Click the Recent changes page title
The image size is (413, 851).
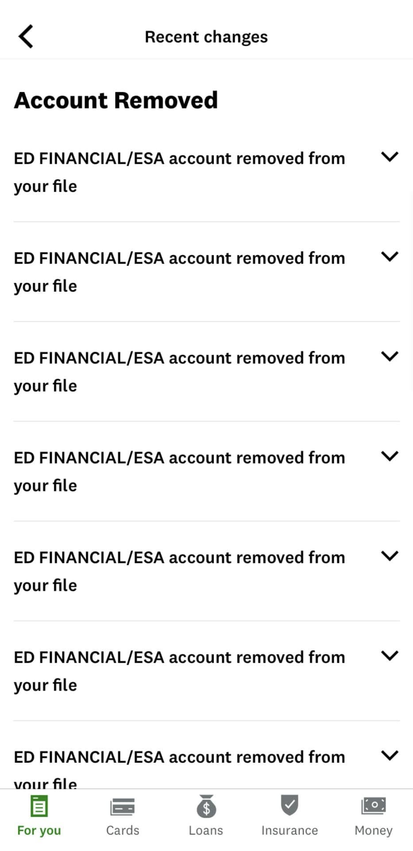206,37
